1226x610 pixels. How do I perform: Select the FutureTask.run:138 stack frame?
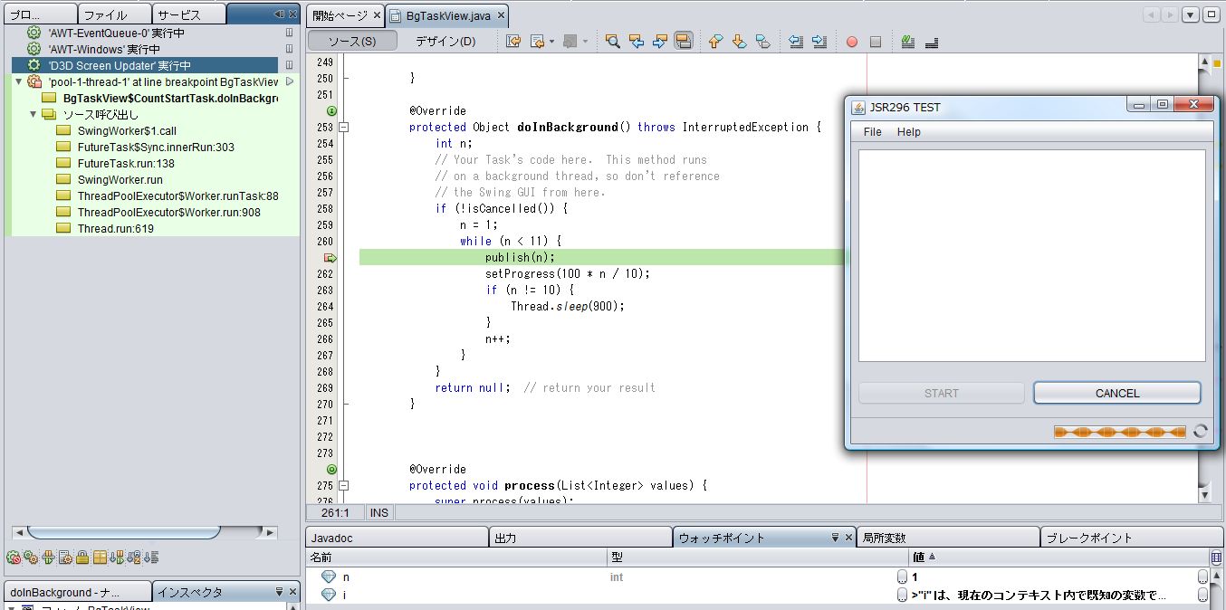tap(126, 164)
